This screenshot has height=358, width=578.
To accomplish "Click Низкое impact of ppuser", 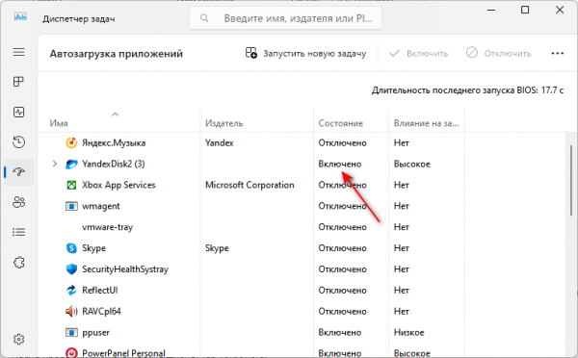I will coord(408,333).
